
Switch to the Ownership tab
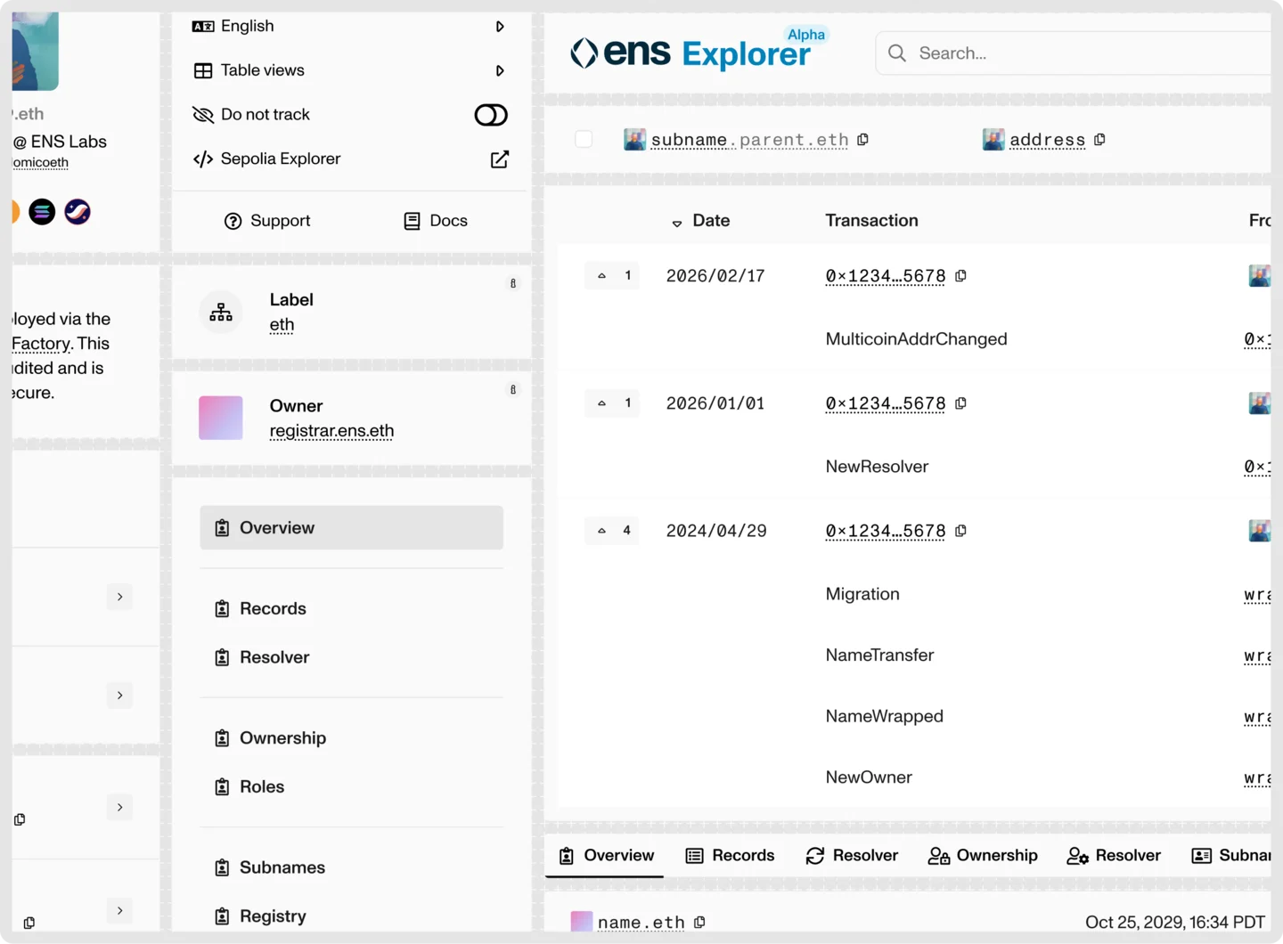(x=983, y=855)
